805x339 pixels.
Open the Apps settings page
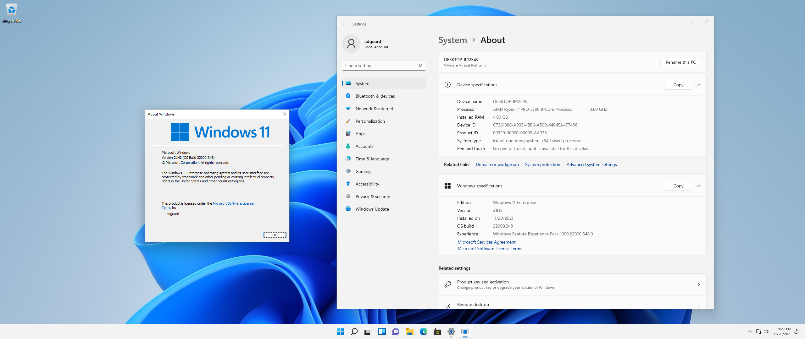click(x=384, y=134)
